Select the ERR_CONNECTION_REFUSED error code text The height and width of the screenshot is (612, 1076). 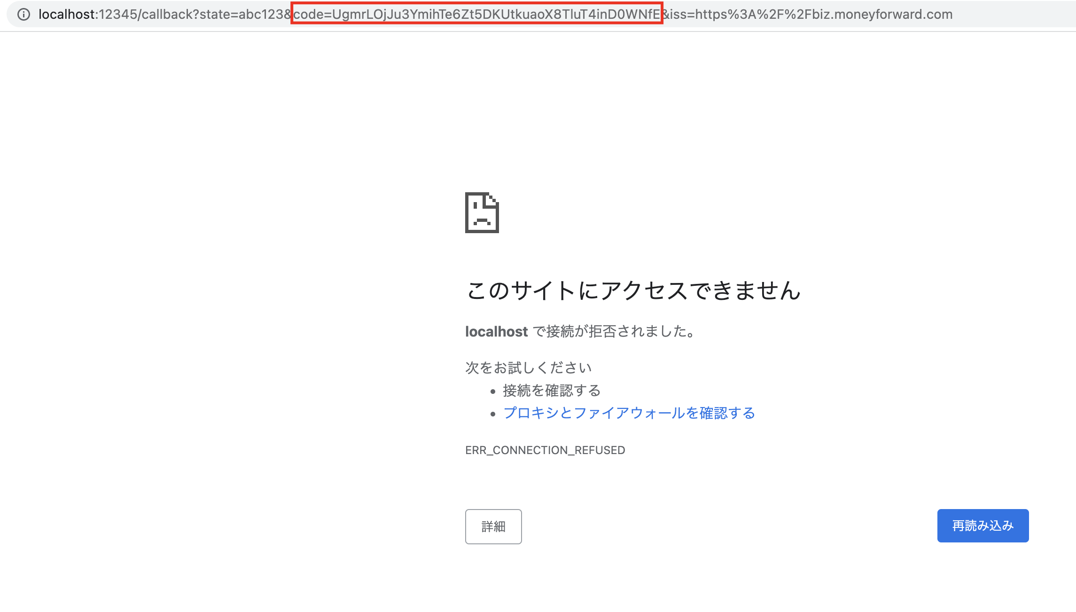coord(545,450)
